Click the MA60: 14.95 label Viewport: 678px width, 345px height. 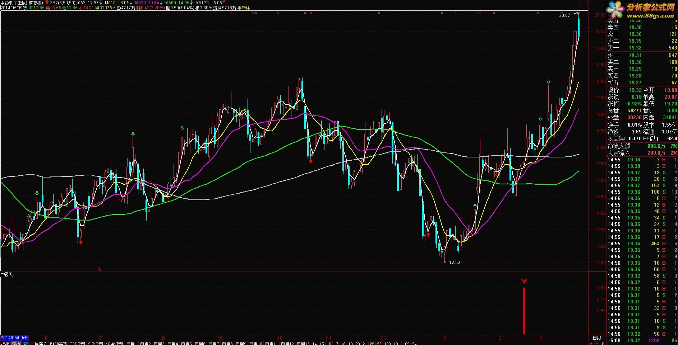pyautogui.click(x=177, y=3)
